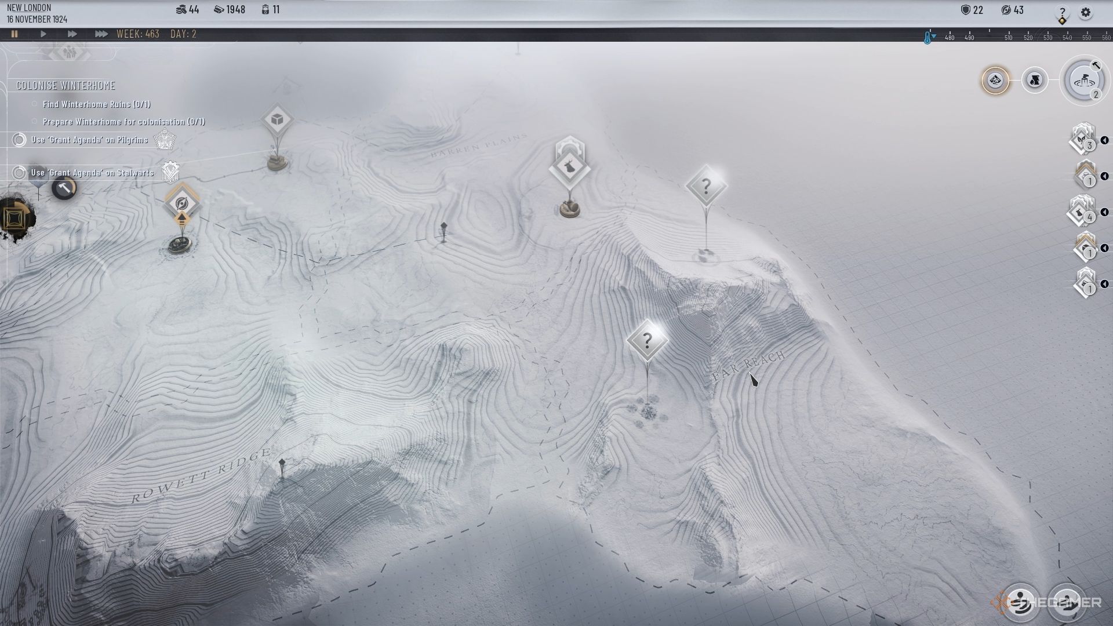This screenshot has height=626, width=1113.
Task: Click the Barren Plains region label
Action: coord(479,145)
